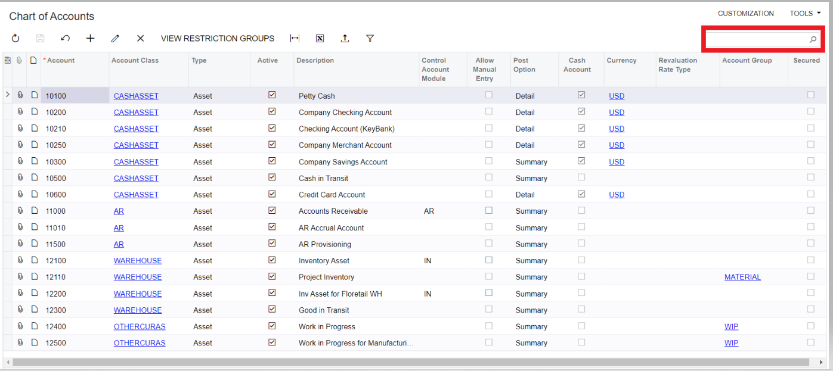This screenshot has width=833, height=371.
Task: Click inside the search field
Action: (x=757, y=39)
